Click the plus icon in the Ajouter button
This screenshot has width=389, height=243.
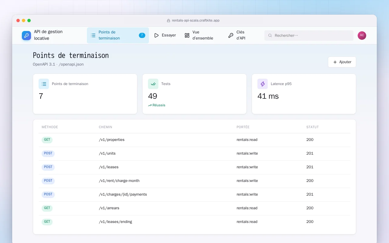[335, 62]
